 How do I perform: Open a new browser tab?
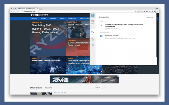click(x=41, y=9)
